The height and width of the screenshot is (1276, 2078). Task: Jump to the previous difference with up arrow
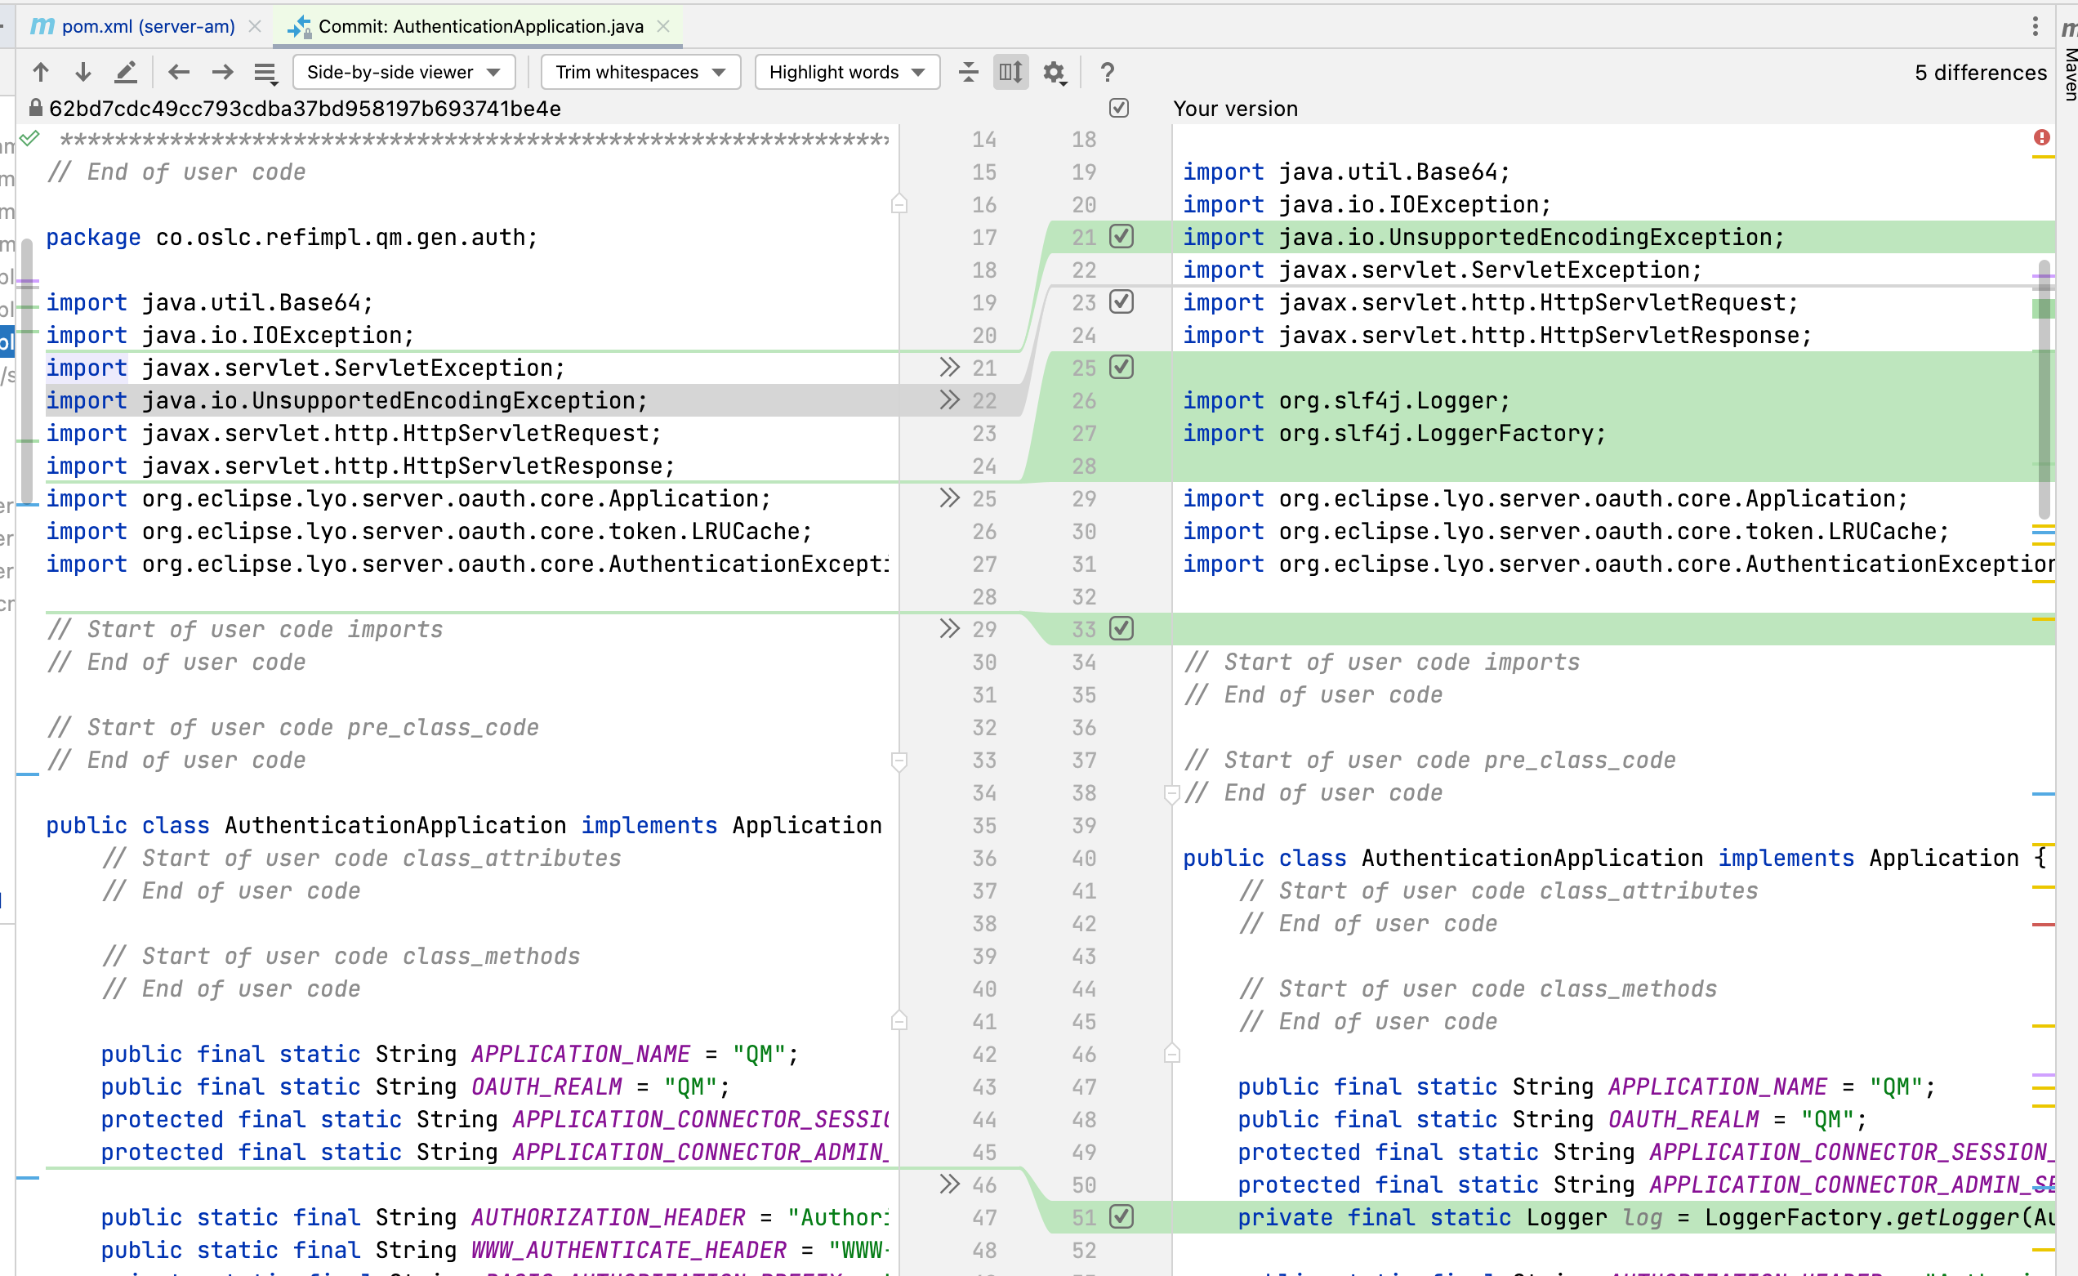[41, 72]
